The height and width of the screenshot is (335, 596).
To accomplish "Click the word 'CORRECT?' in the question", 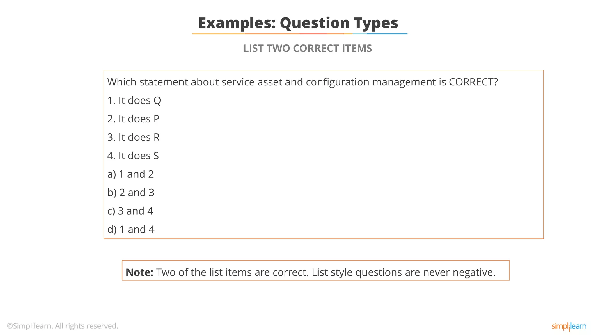I will coord(473,82).
